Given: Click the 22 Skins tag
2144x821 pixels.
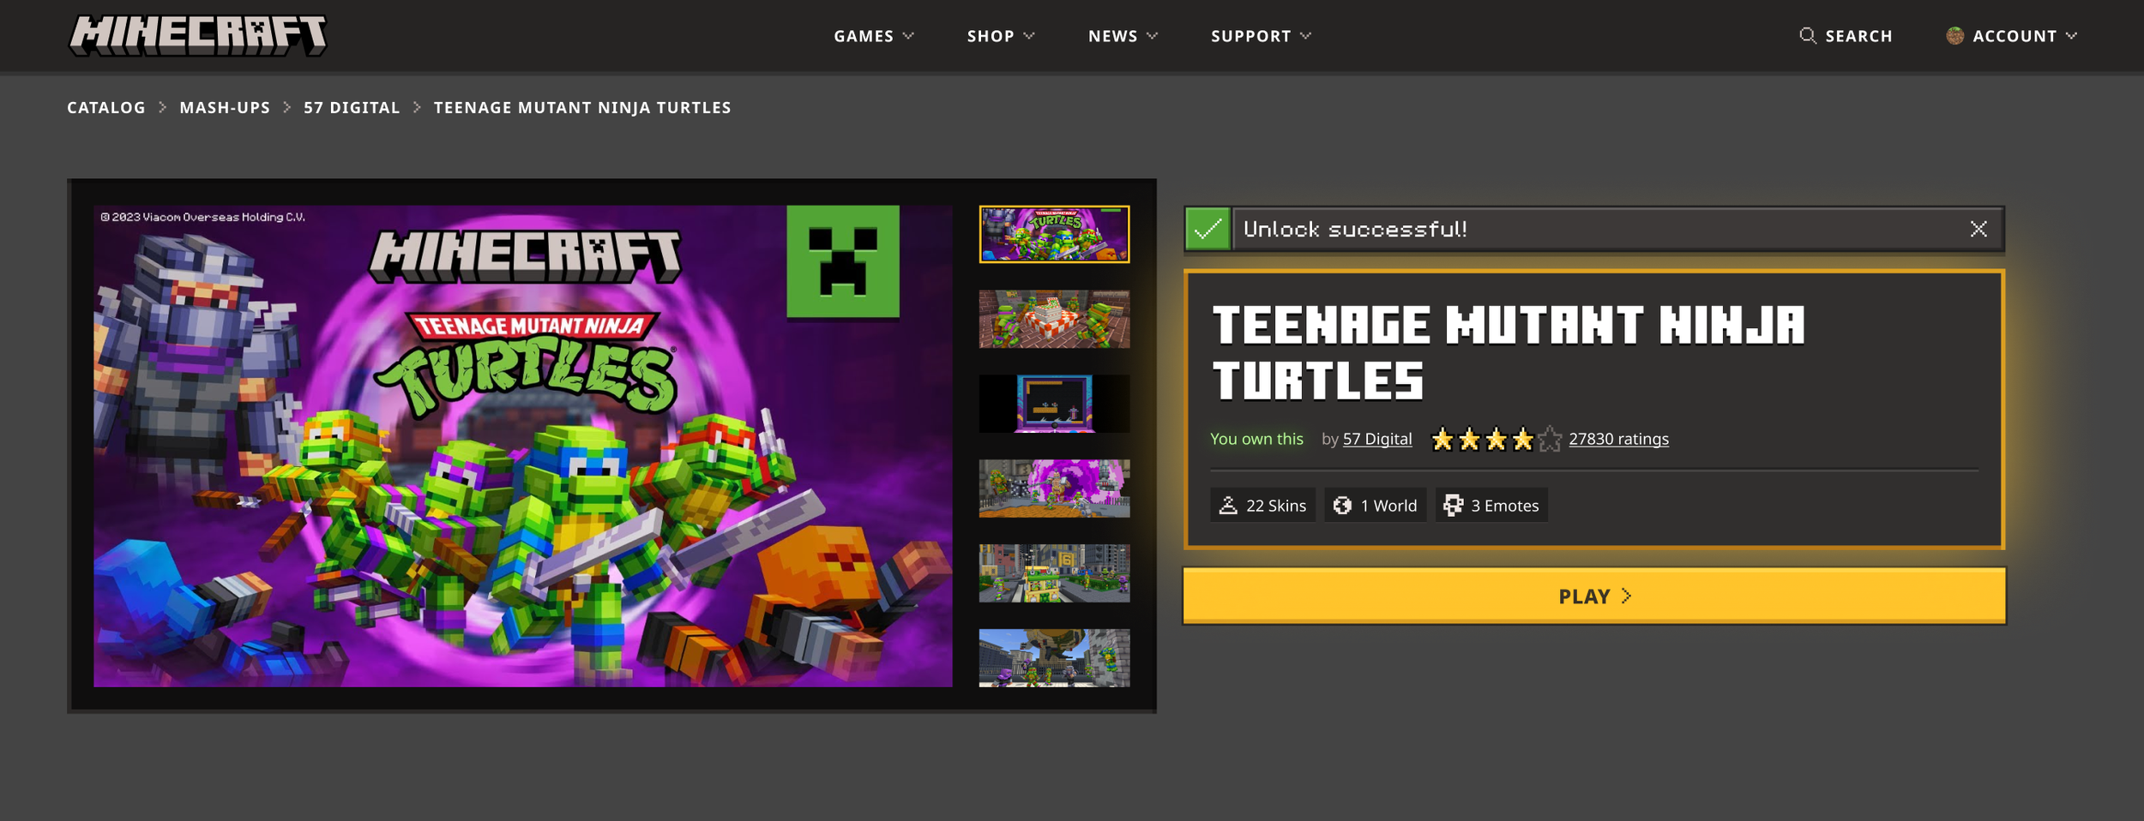Looking at the screenshot, I should (1262, 506).
